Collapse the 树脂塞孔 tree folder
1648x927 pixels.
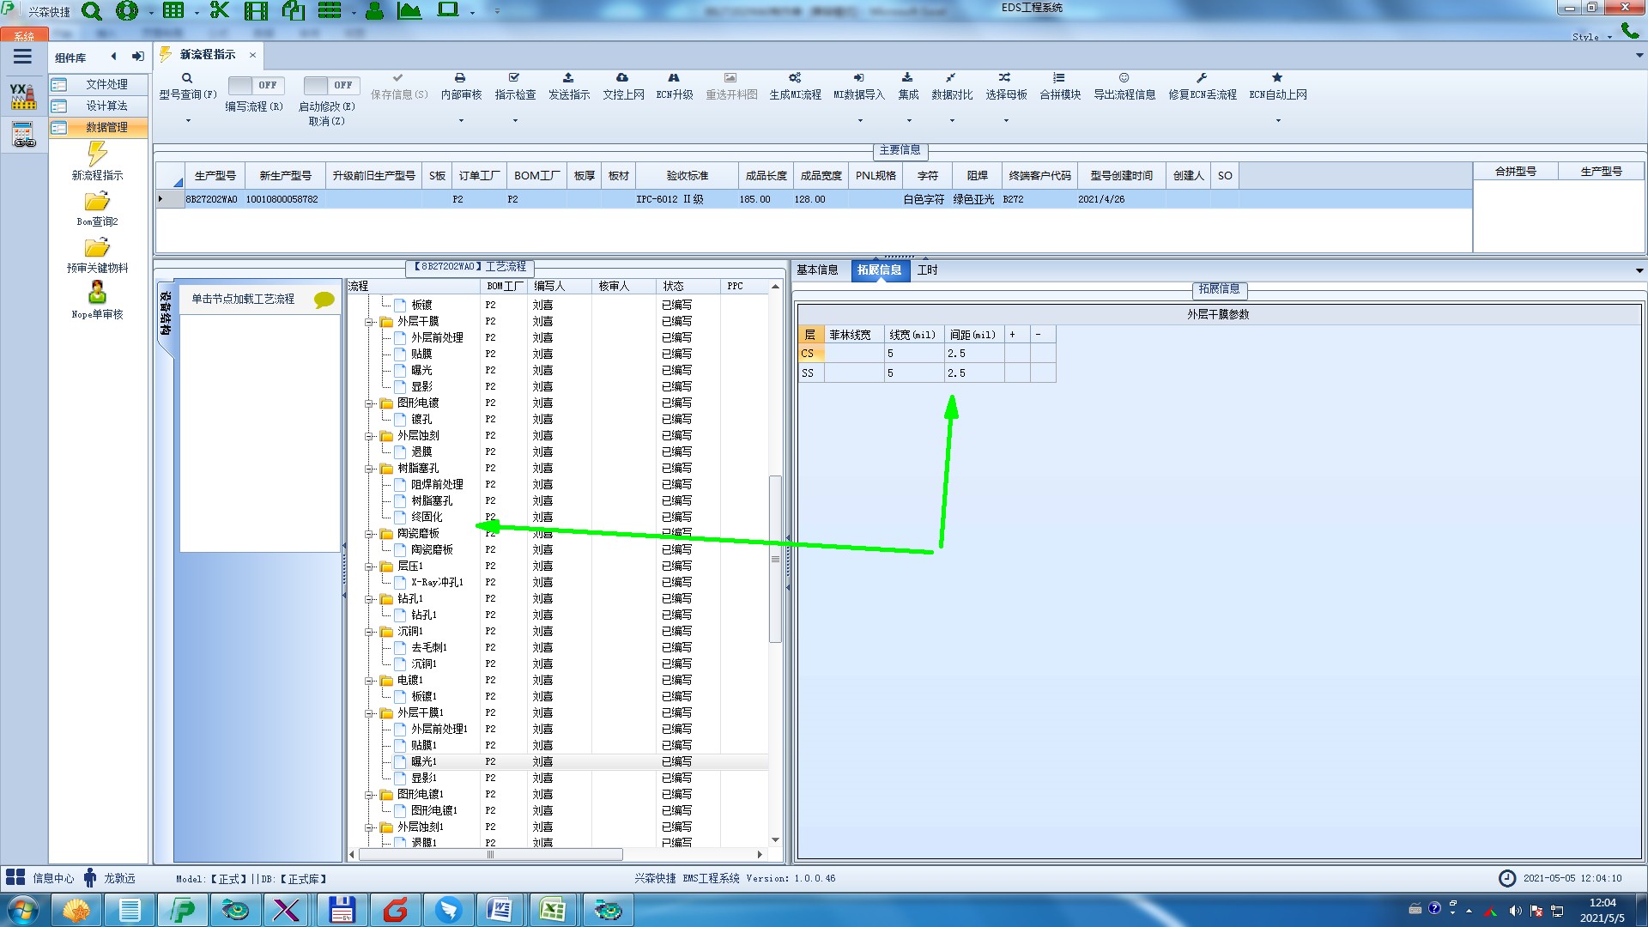tap(369, 469)
